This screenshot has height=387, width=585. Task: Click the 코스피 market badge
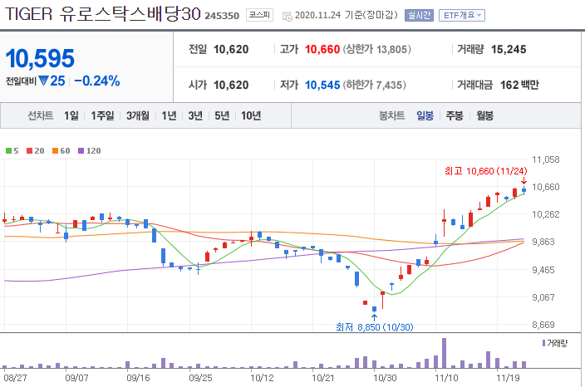pos(259,15)
